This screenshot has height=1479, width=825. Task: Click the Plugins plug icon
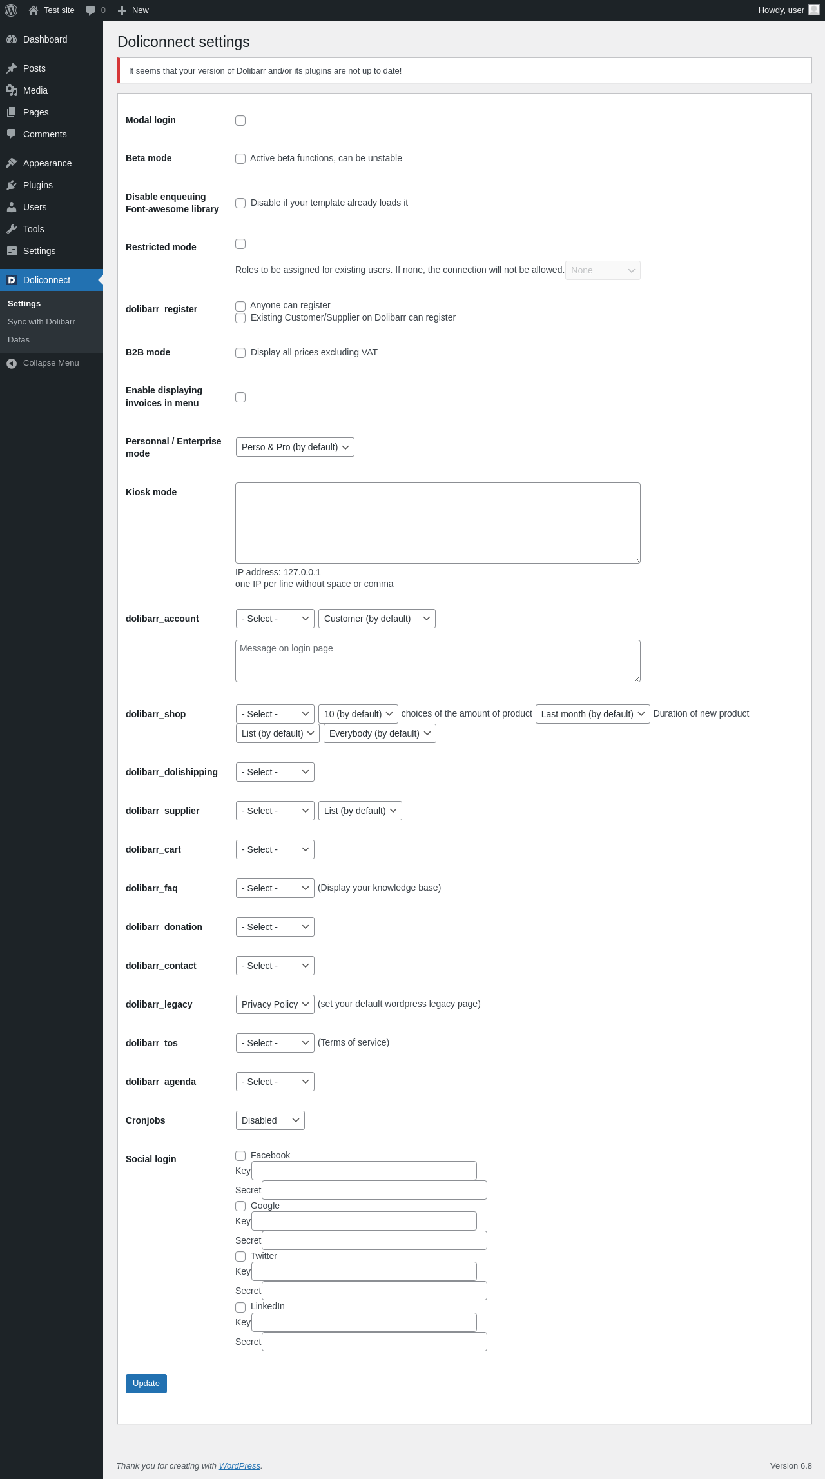click(12, 185)
